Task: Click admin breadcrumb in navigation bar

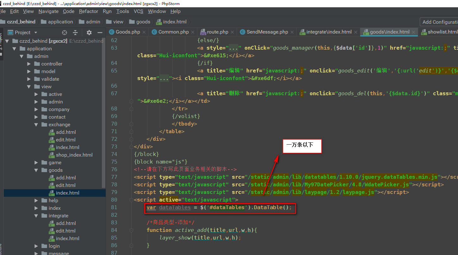Action: 93,22
